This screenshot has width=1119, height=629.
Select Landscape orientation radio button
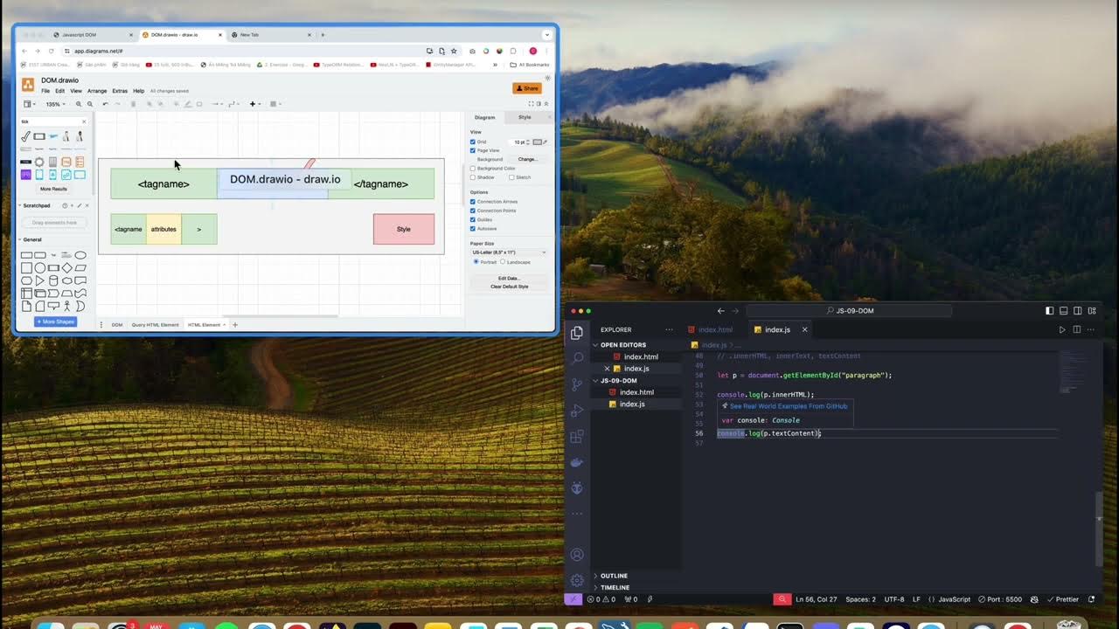click(503, 261)
